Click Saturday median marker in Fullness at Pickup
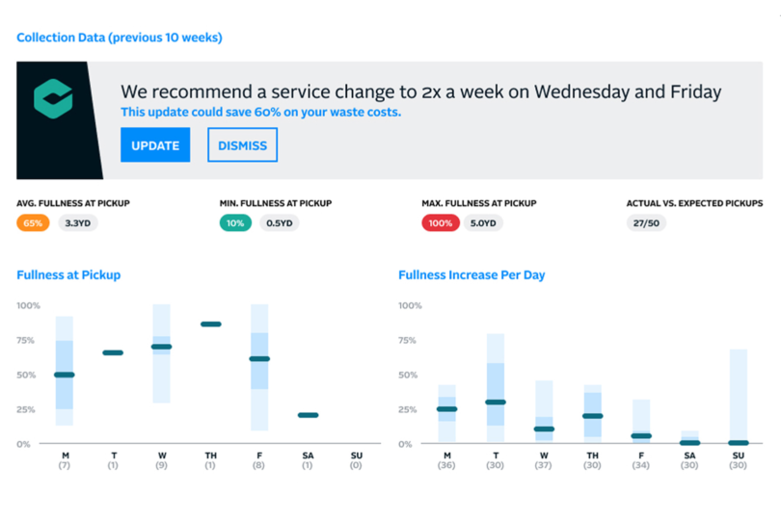Screen dimensions: 781x520 tap(308, 415)
